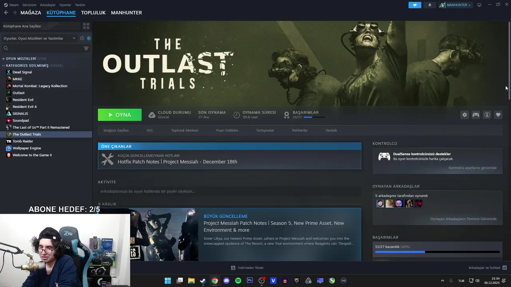Click wrench icon of hotfix news

(107, 159)
